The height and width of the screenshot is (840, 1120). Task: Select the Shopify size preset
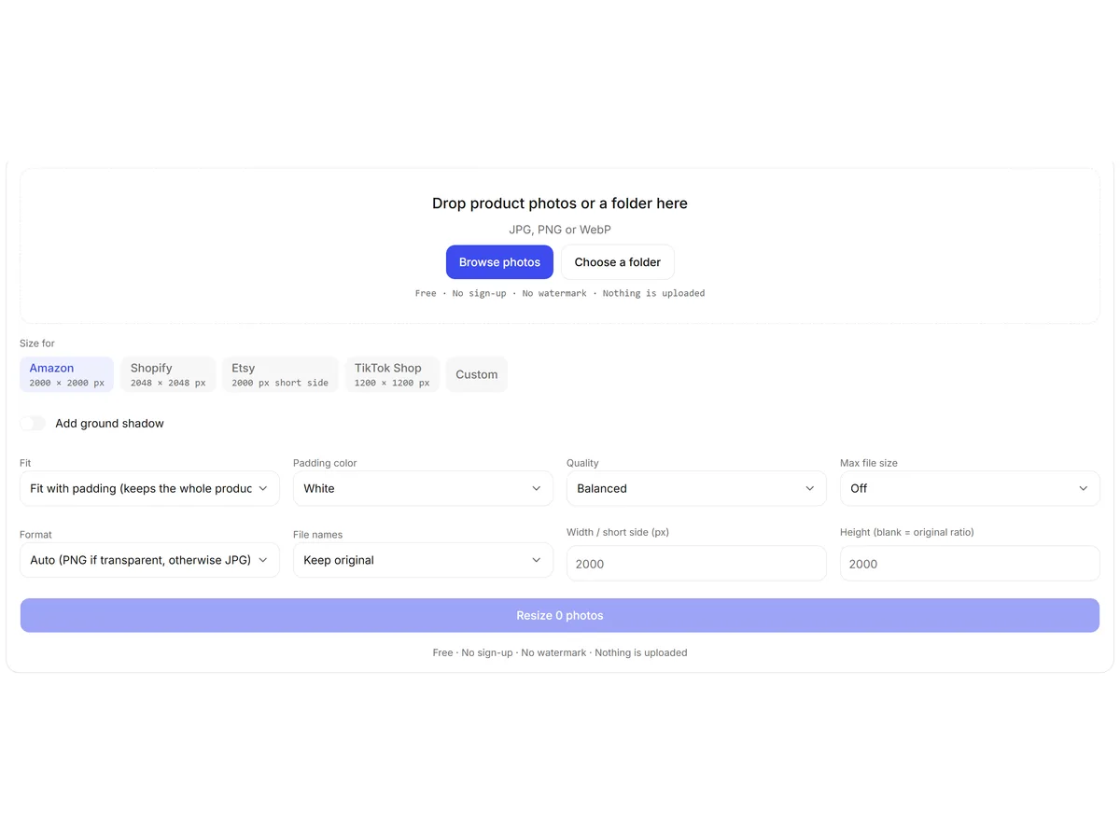pos(168,374)
